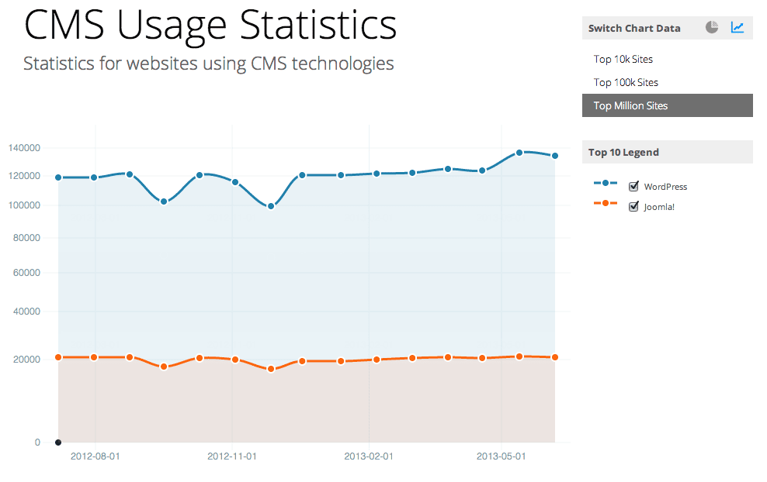Image resolution: width=767 pixels, height=482 pixels.
Task: Click the 20000 y-axis label
Action: click(x=26, y=360)
